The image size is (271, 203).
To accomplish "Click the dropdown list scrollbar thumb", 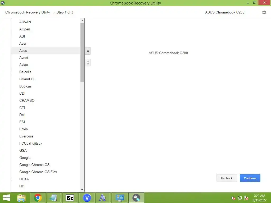I will [82, 53].
